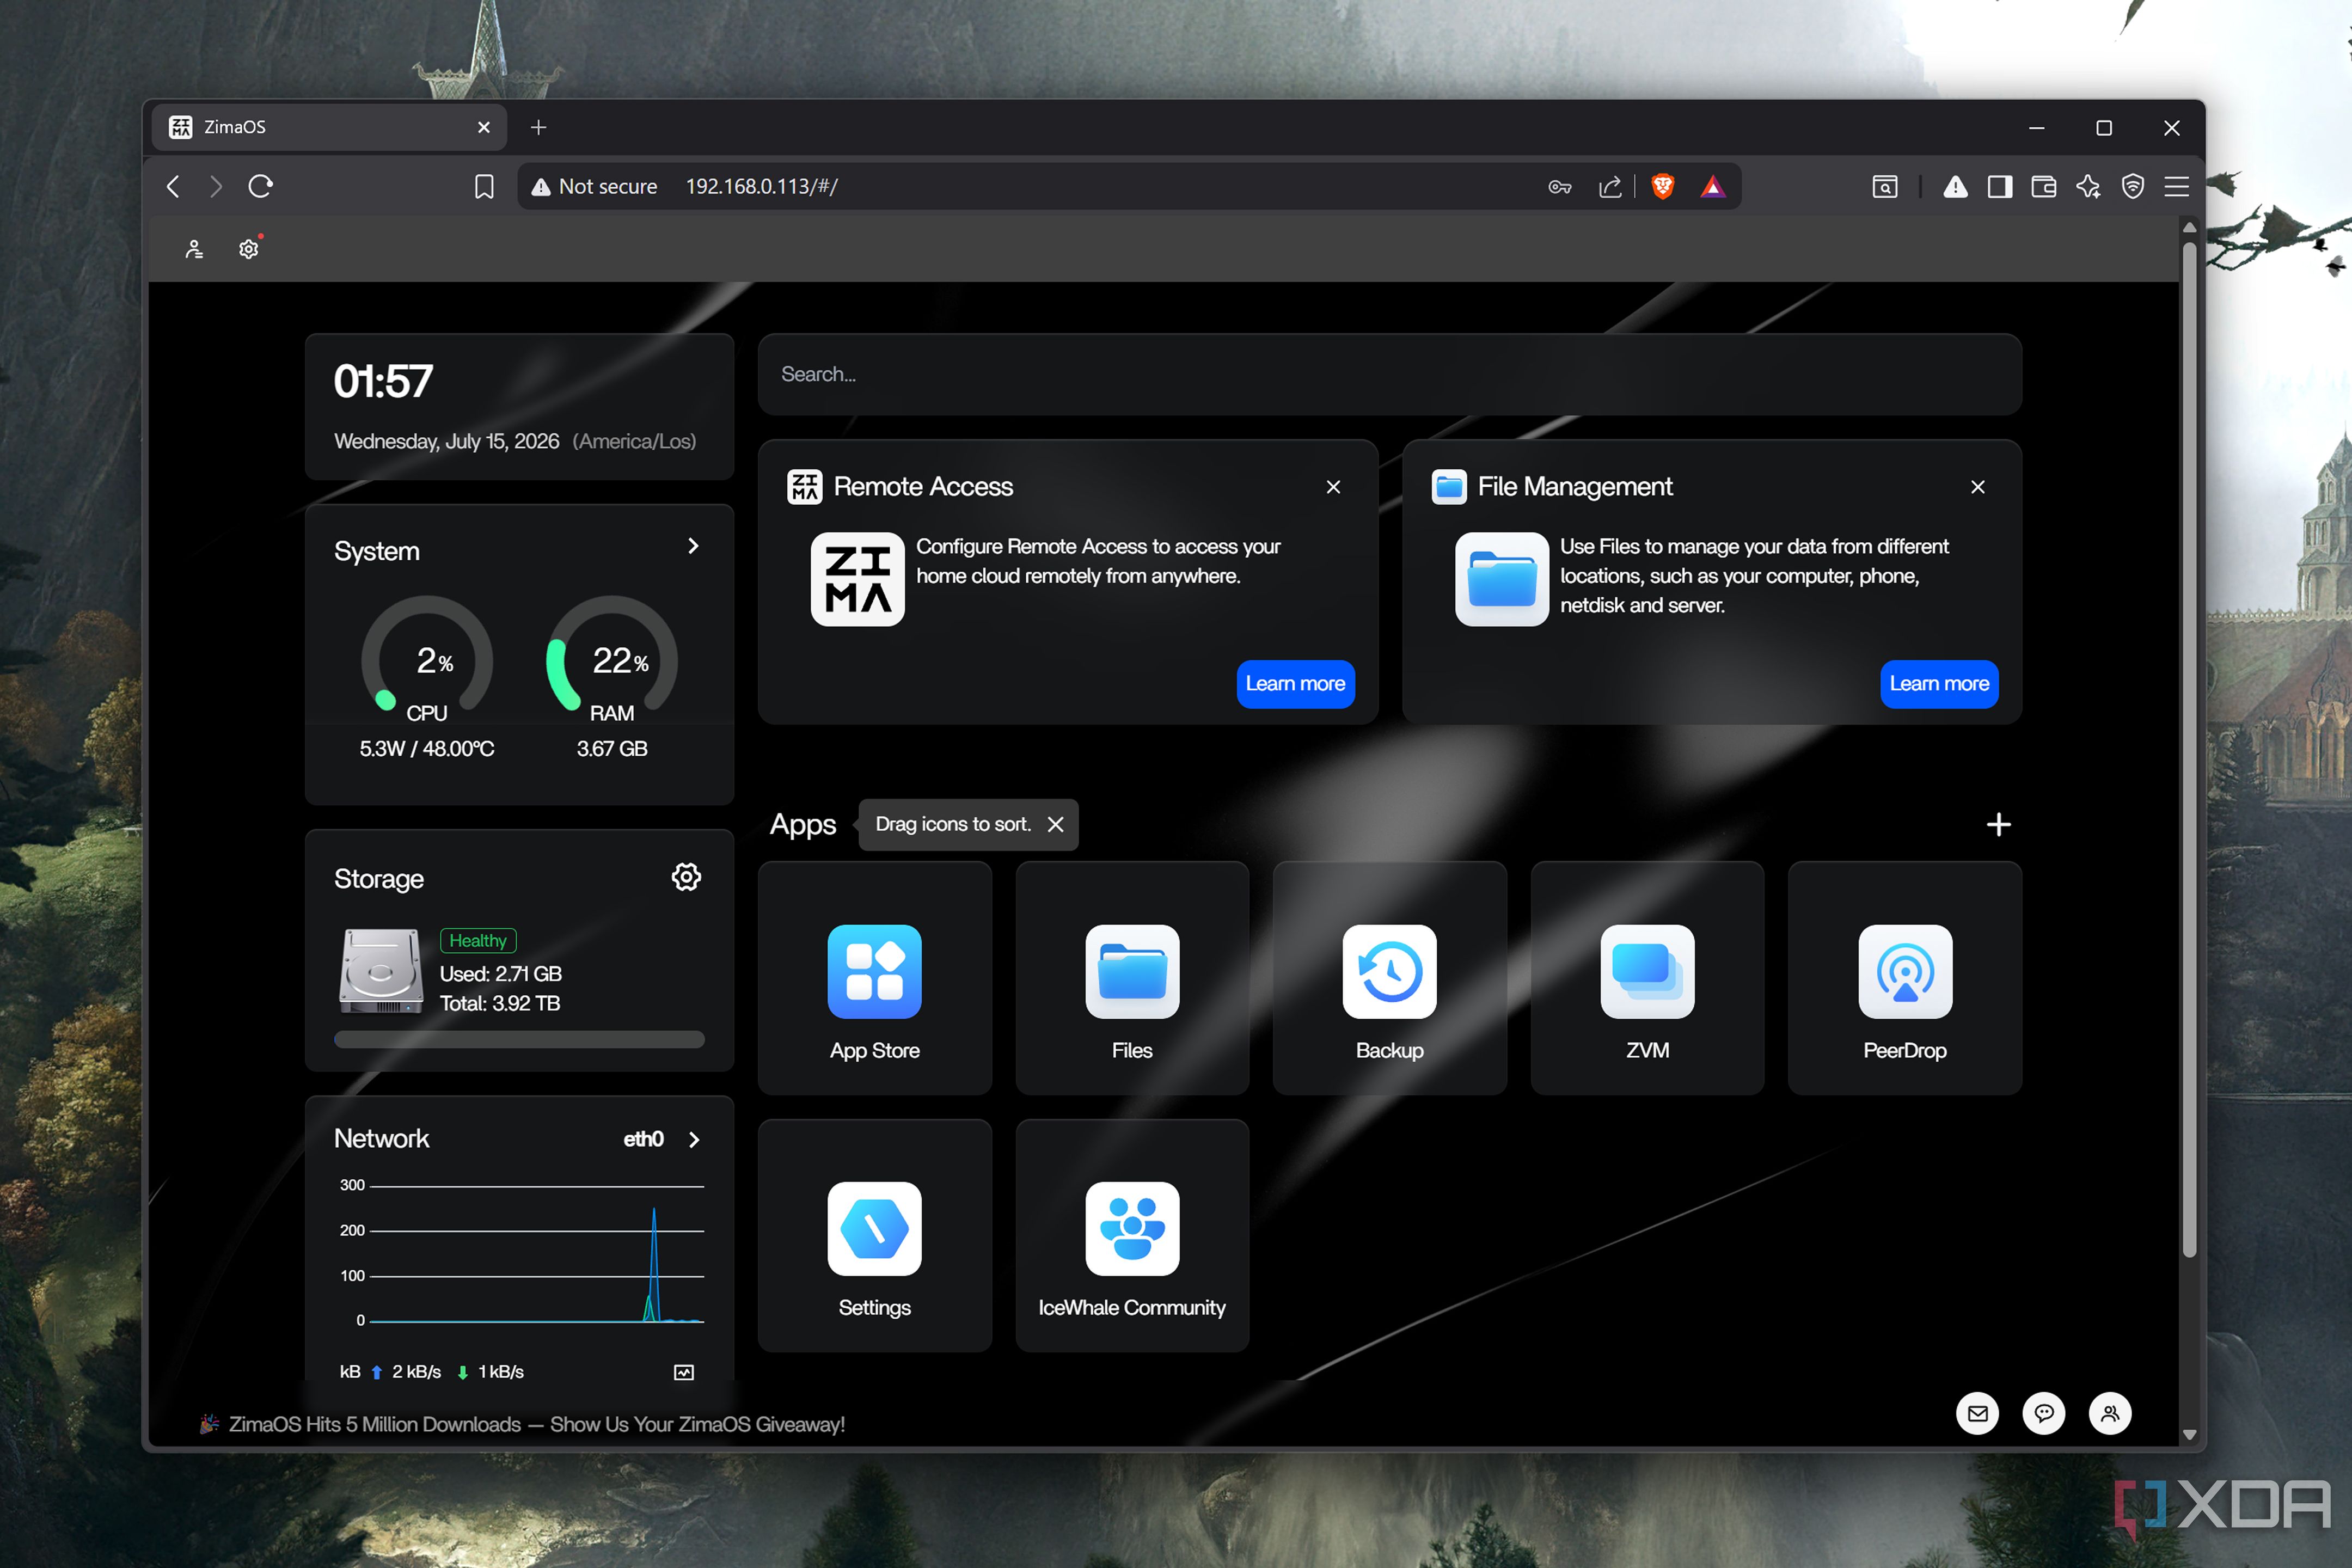
Task: Click the mail icon at bottom right
Action: (x=1977, y=1413)
